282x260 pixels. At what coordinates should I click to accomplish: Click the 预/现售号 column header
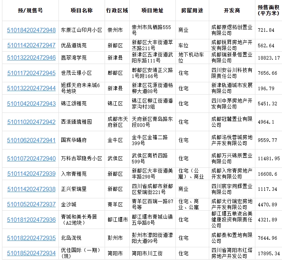pyautogui.click(x=30, y=10)
